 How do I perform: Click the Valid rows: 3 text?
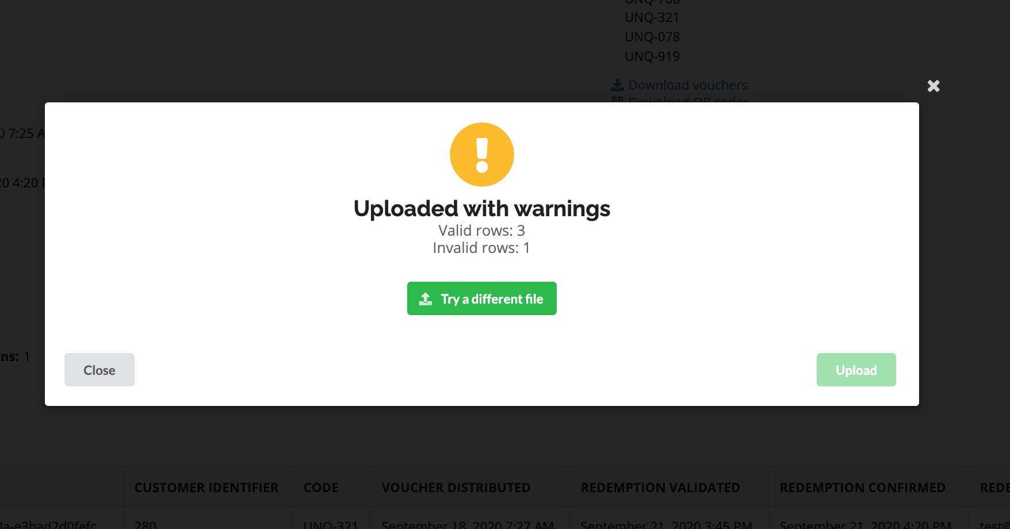coord(482,231)
